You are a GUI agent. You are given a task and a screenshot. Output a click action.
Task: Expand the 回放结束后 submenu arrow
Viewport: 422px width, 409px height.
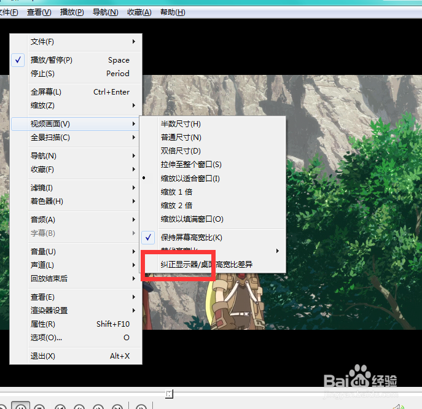tap(134, 278)
